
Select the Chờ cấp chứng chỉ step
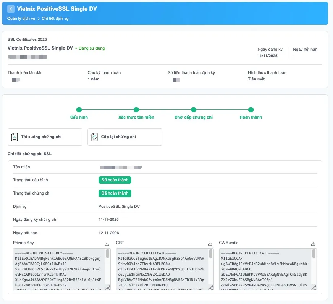pos(194,110)
